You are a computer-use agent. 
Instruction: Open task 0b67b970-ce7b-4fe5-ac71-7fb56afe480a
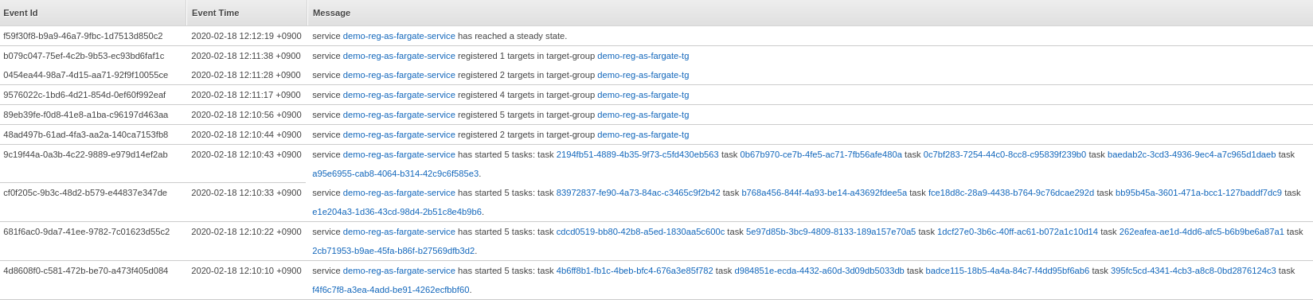[x=821, y=154]
